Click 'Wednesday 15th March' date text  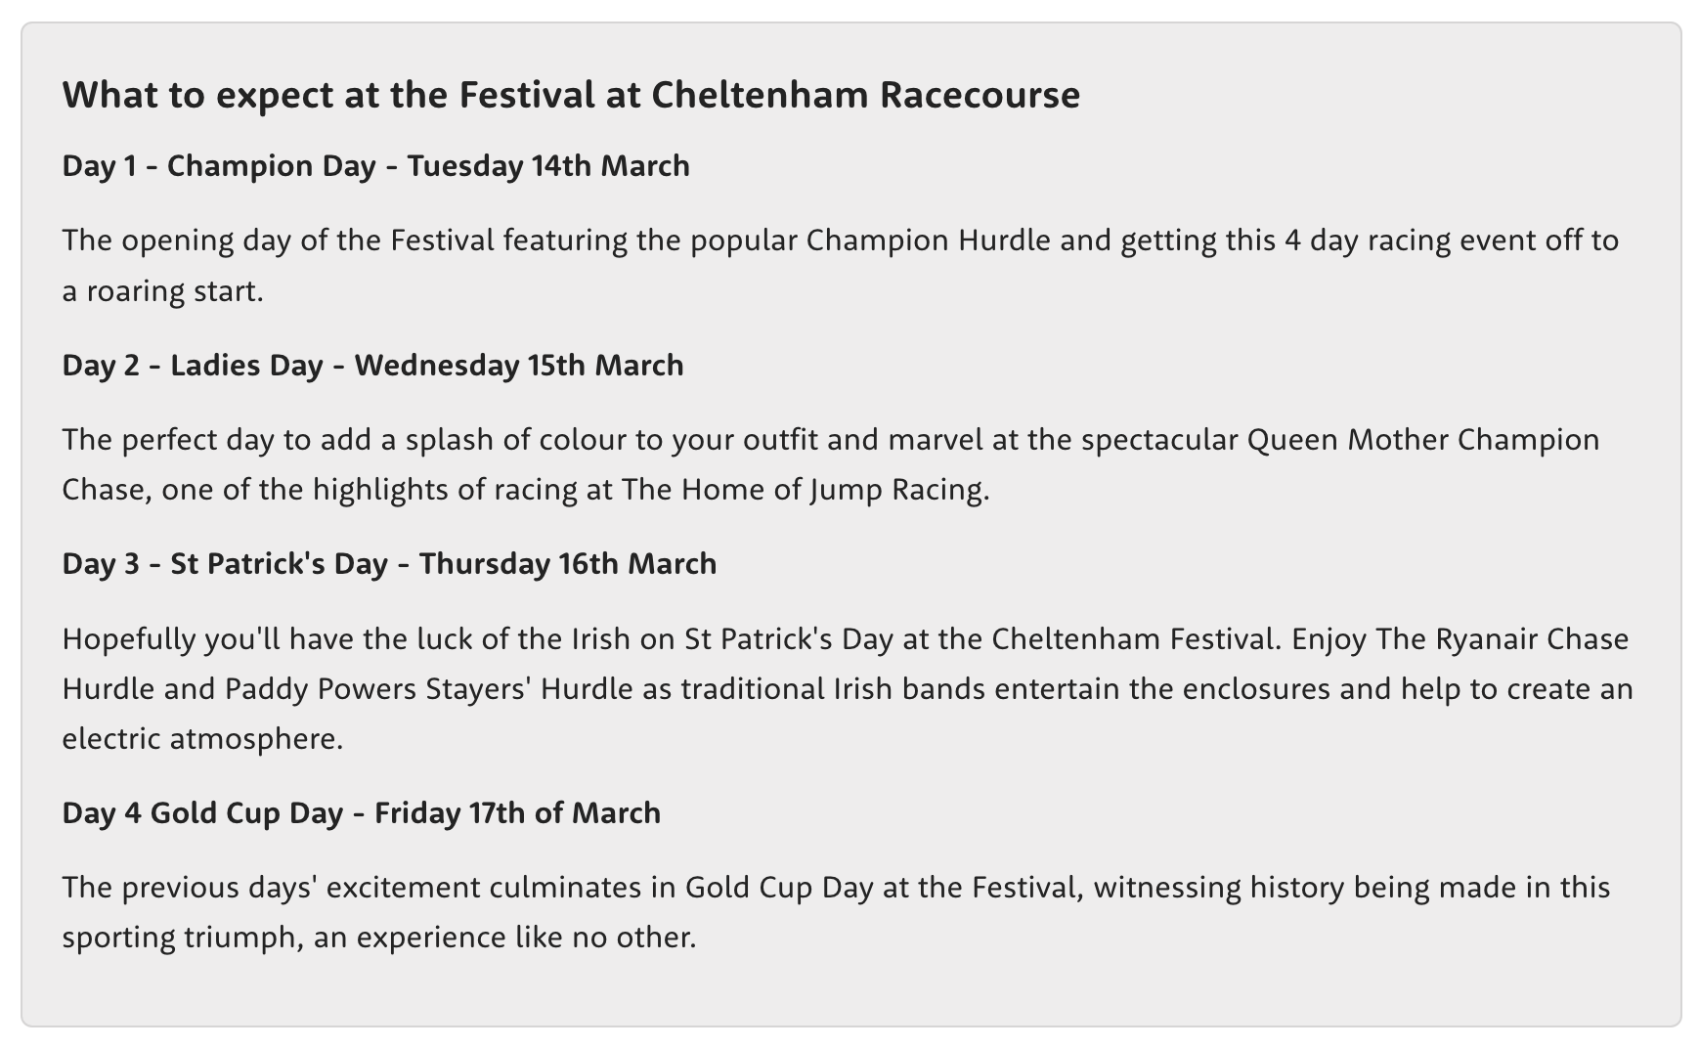[519, 366]
